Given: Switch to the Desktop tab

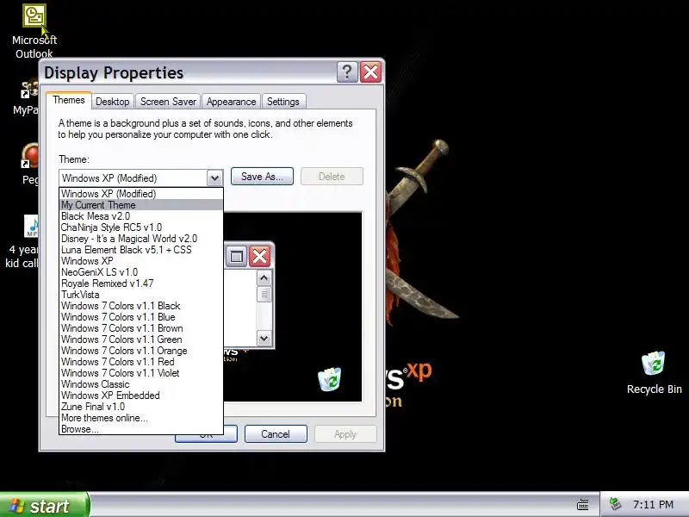Looking at the screenshot, I should pos(113,102).
